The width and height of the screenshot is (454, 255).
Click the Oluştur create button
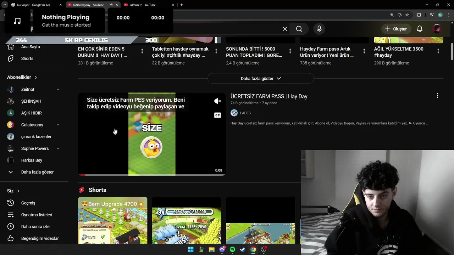[396, 29]
